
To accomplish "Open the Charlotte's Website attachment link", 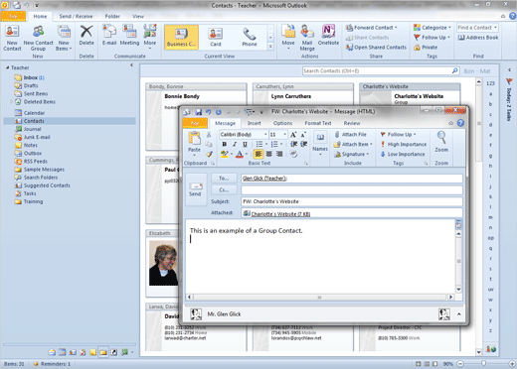I will click(x=280, y=214).
